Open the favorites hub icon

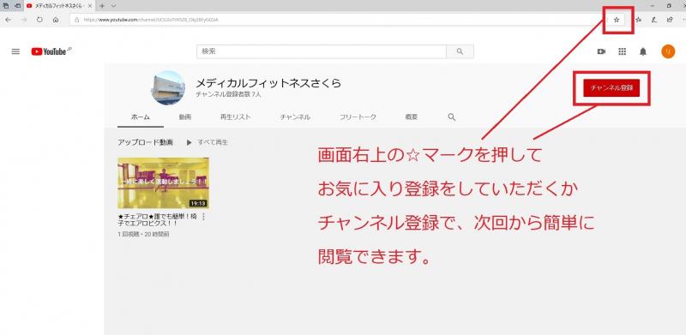[638, 20]
